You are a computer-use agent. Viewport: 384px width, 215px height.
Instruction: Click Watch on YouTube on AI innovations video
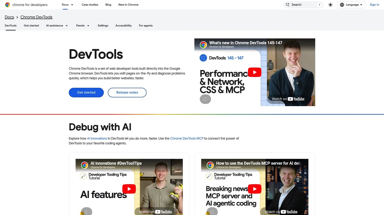[155, 212]
